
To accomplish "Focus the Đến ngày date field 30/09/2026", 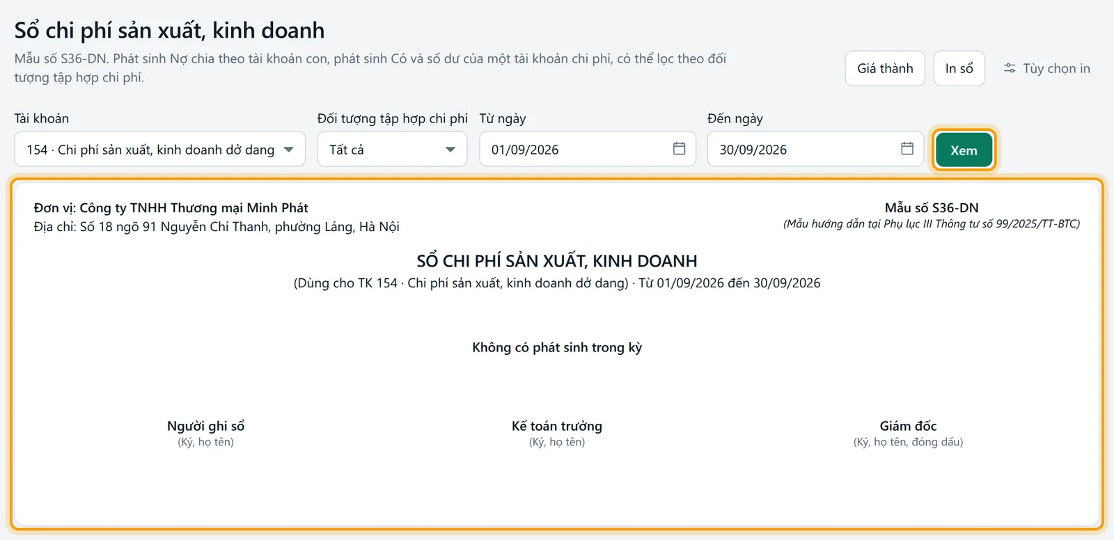I will pos(815,149).
